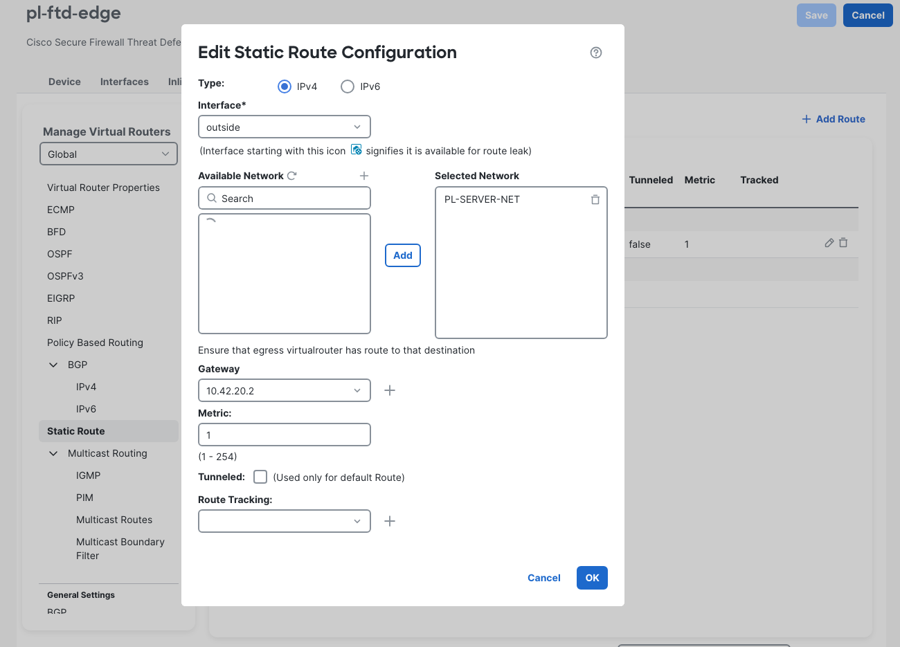Enable the Tunneled checkbox
Screen dimensions: 900x647
tap(260, 477)
